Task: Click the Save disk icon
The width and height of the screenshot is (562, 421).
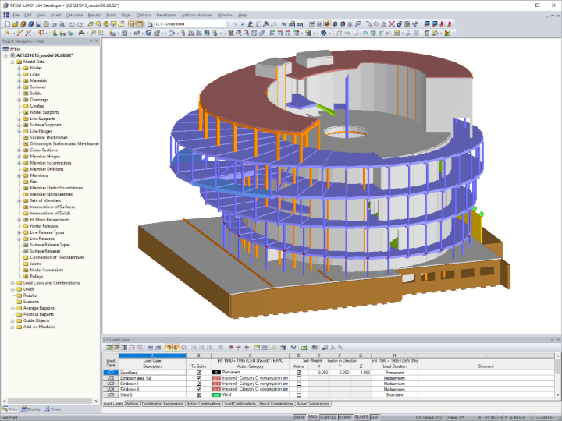Action: (x=38, y=24)
